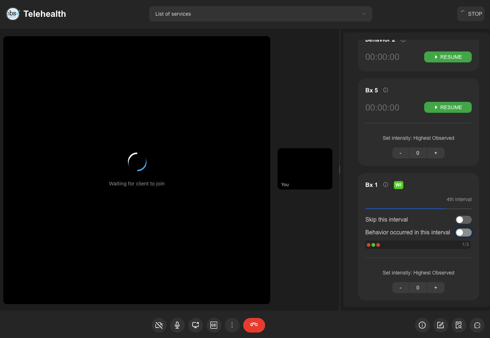490x338 pixels.
Task: Decrease Bx 1 intensity with minus
Action: [400, 288]
